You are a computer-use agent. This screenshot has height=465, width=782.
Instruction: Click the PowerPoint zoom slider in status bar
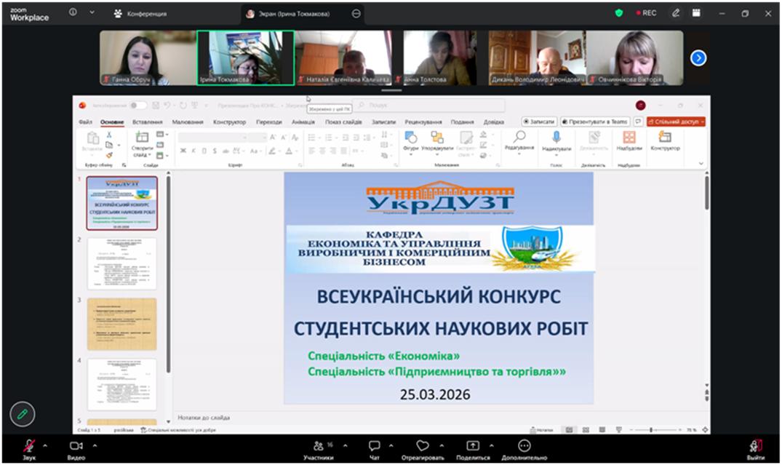[x=650, y=430]
